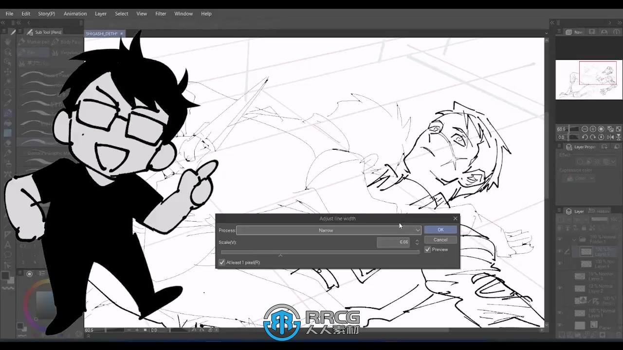Switch to the History tab
The image size is (623, 350).
tap(600, 211)
